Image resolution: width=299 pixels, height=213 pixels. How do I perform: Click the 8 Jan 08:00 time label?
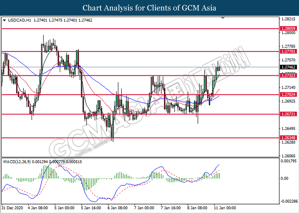(197, 208)
